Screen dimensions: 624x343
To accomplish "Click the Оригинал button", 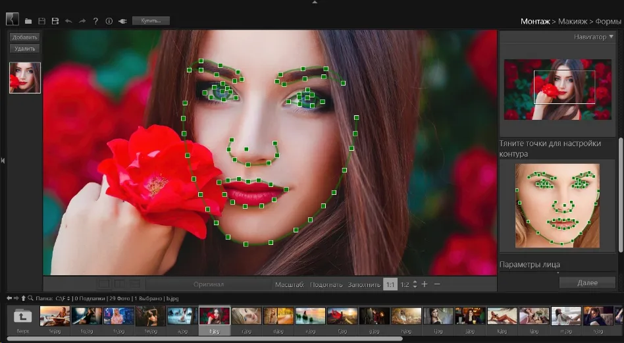I will [209, 284].
